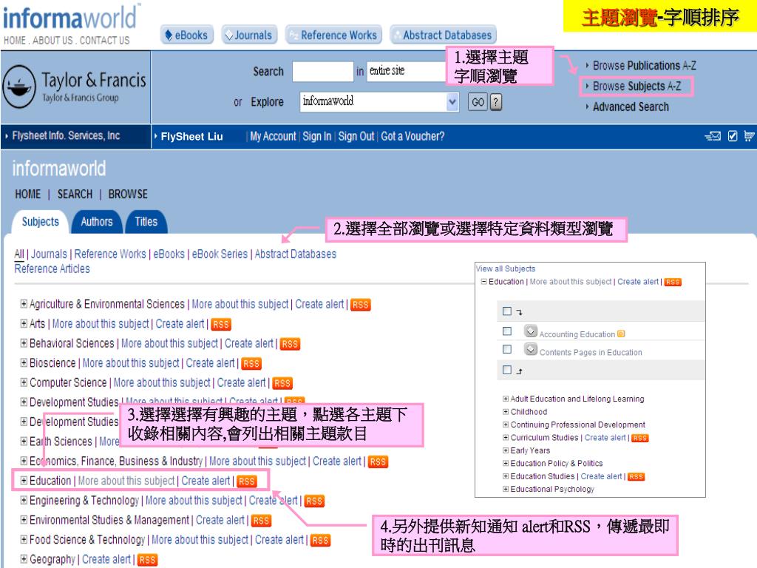The image size is (757, 568).
Task: Expand the Agriculture & Environmental Sciences subject
Action: click(x=24, y=304)
